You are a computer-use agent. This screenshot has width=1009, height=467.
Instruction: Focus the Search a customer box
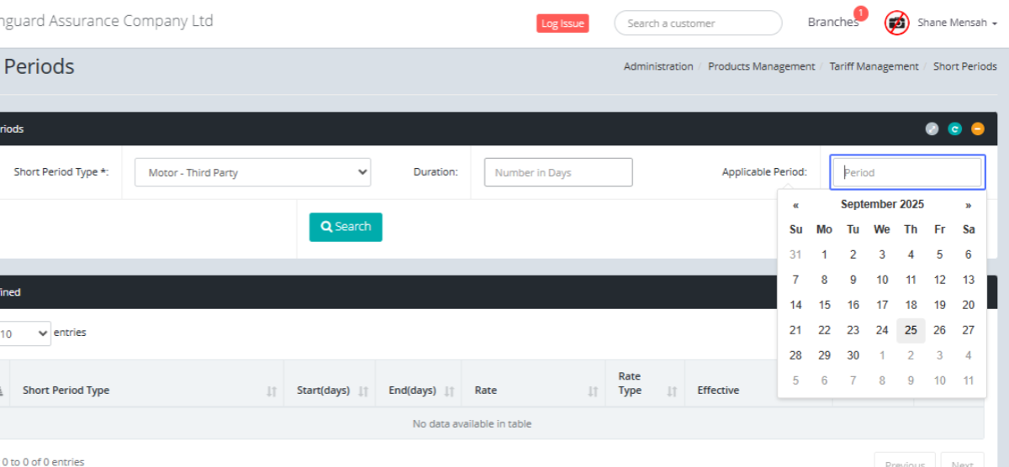coord(698,23)
